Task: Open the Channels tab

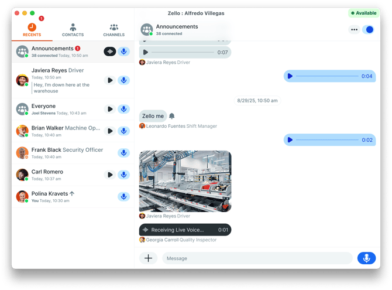Action: click(114, 30)
